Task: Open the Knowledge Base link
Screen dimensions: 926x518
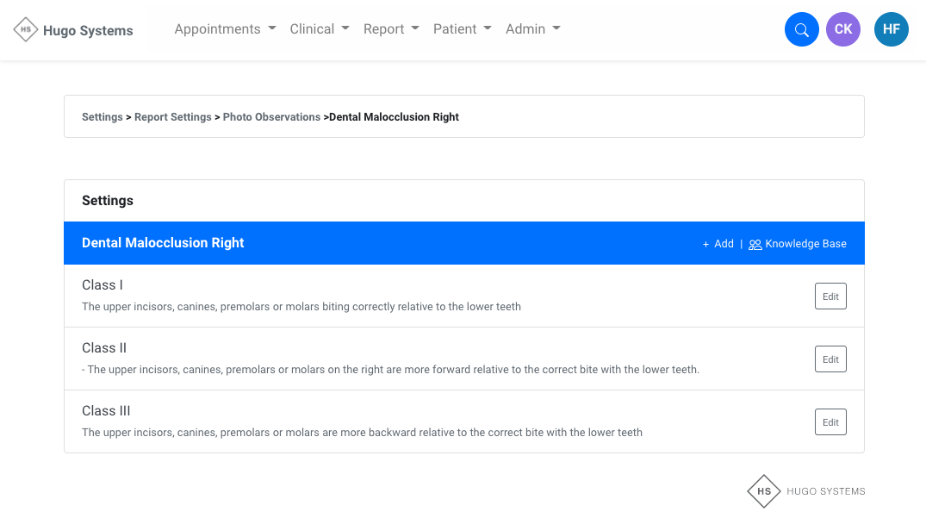Action: tap(805, 244)
